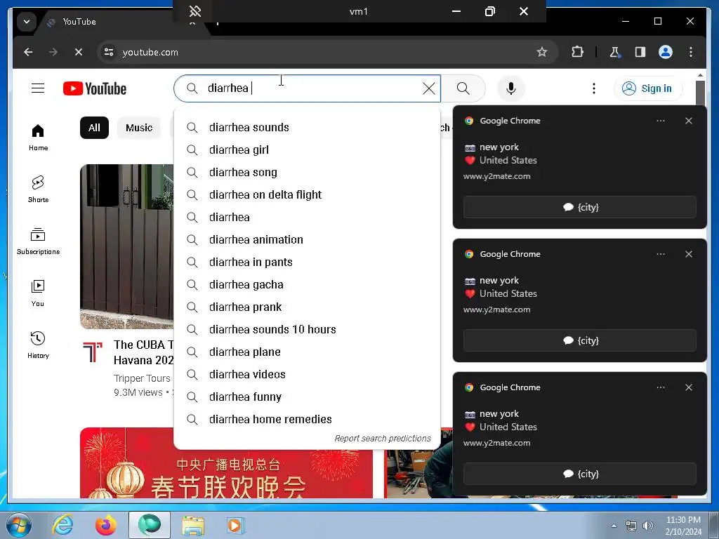This screenshot has width=719, height=539.
Task: Open Windows Media Player from taskbar
Action: tap(237, 525)
